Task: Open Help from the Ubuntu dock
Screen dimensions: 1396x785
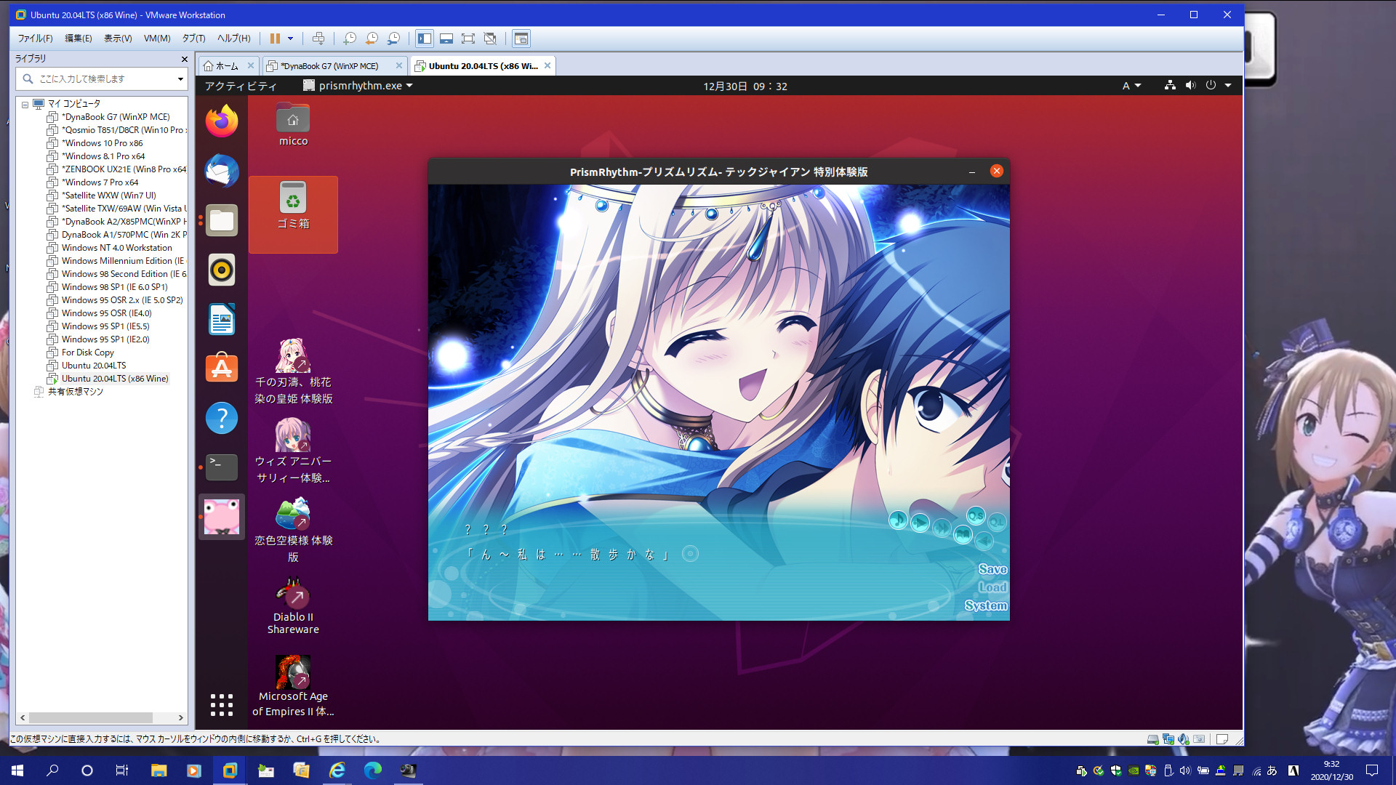Action: pos(222,418)
